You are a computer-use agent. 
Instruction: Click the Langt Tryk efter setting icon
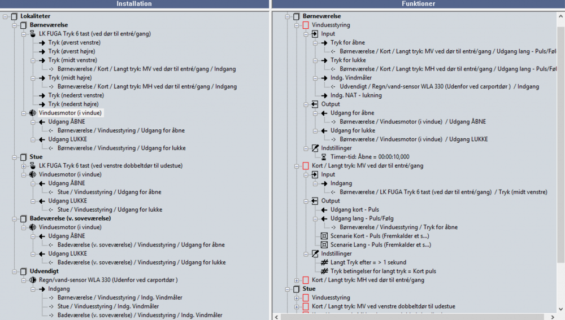point(324,262)
